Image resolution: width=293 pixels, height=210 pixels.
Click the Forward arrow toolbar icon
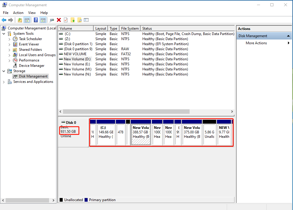click(x=11, y=20)
